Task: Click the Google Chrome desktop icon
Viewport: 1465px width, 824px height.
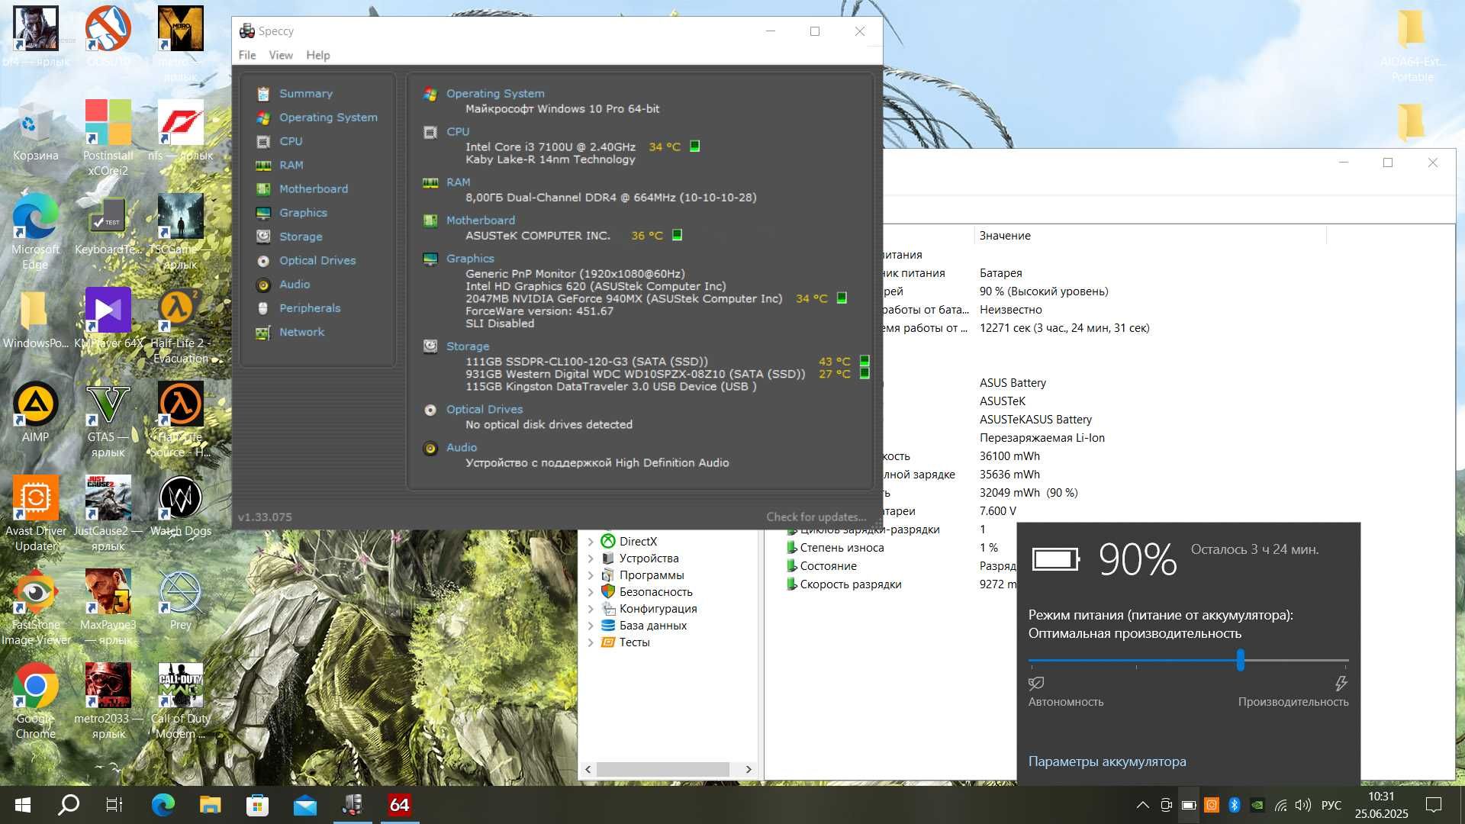Action: [35, 701]
